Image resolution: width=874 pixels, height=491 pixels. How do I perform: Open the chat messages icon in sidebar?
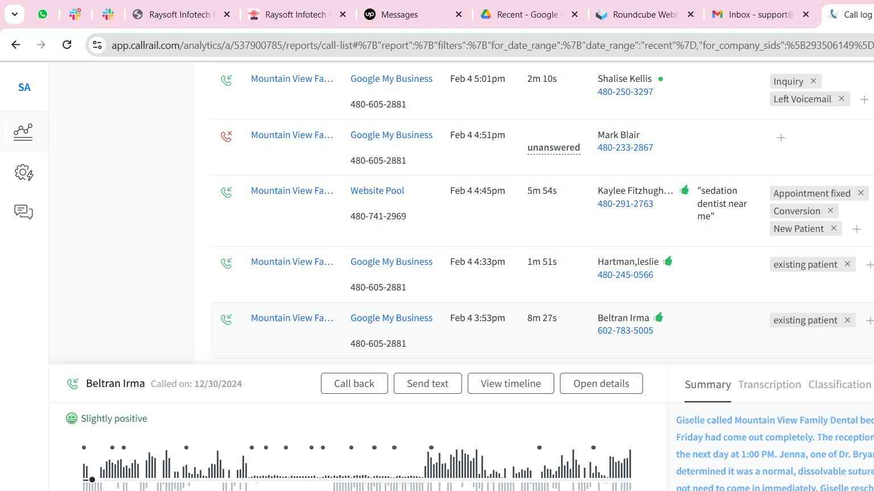pyautogui.click(x=23, y=212)
